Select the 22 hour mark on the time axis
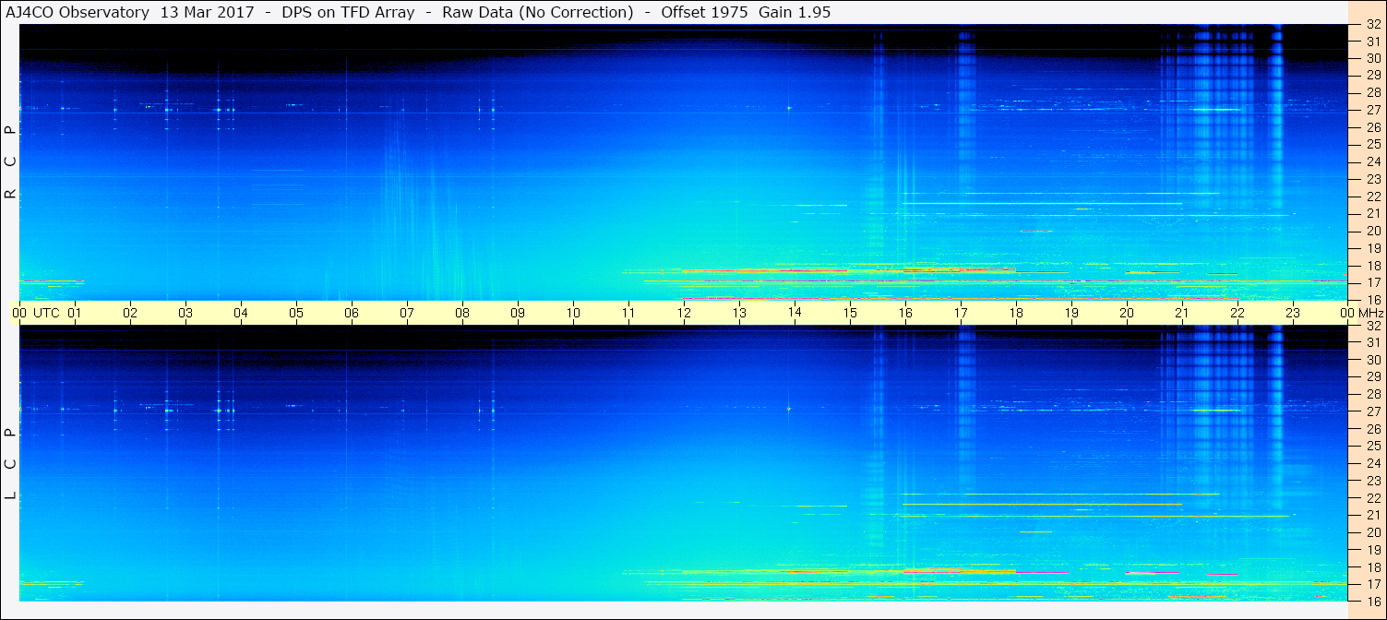 1238,313
